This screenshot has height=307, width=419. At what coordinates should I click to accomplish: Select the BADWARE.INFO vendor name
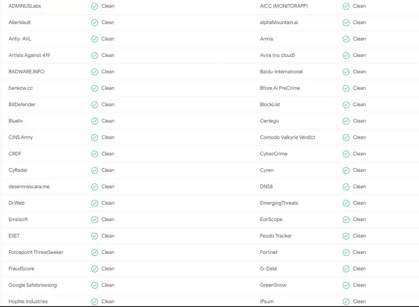click(x=26, y=72)
